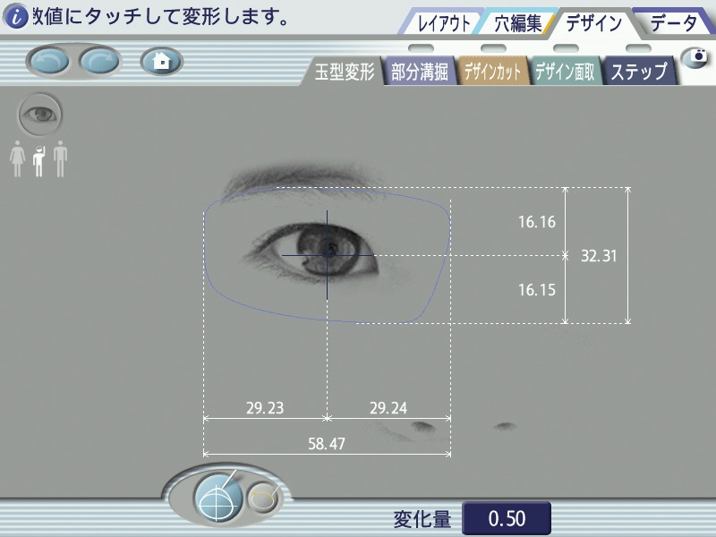This screenshot has width=716, height=537.
Task: Tap the total width value 58.47
Action: point(327,443)
